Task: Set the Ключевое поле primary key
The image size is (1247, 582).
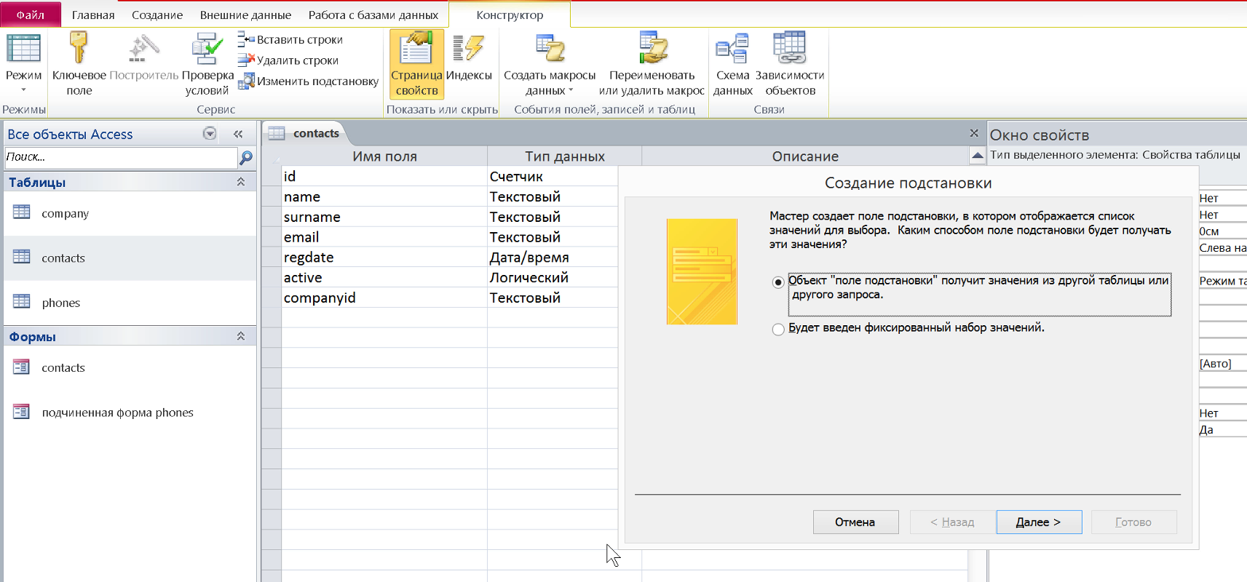Action: point(79,63)
